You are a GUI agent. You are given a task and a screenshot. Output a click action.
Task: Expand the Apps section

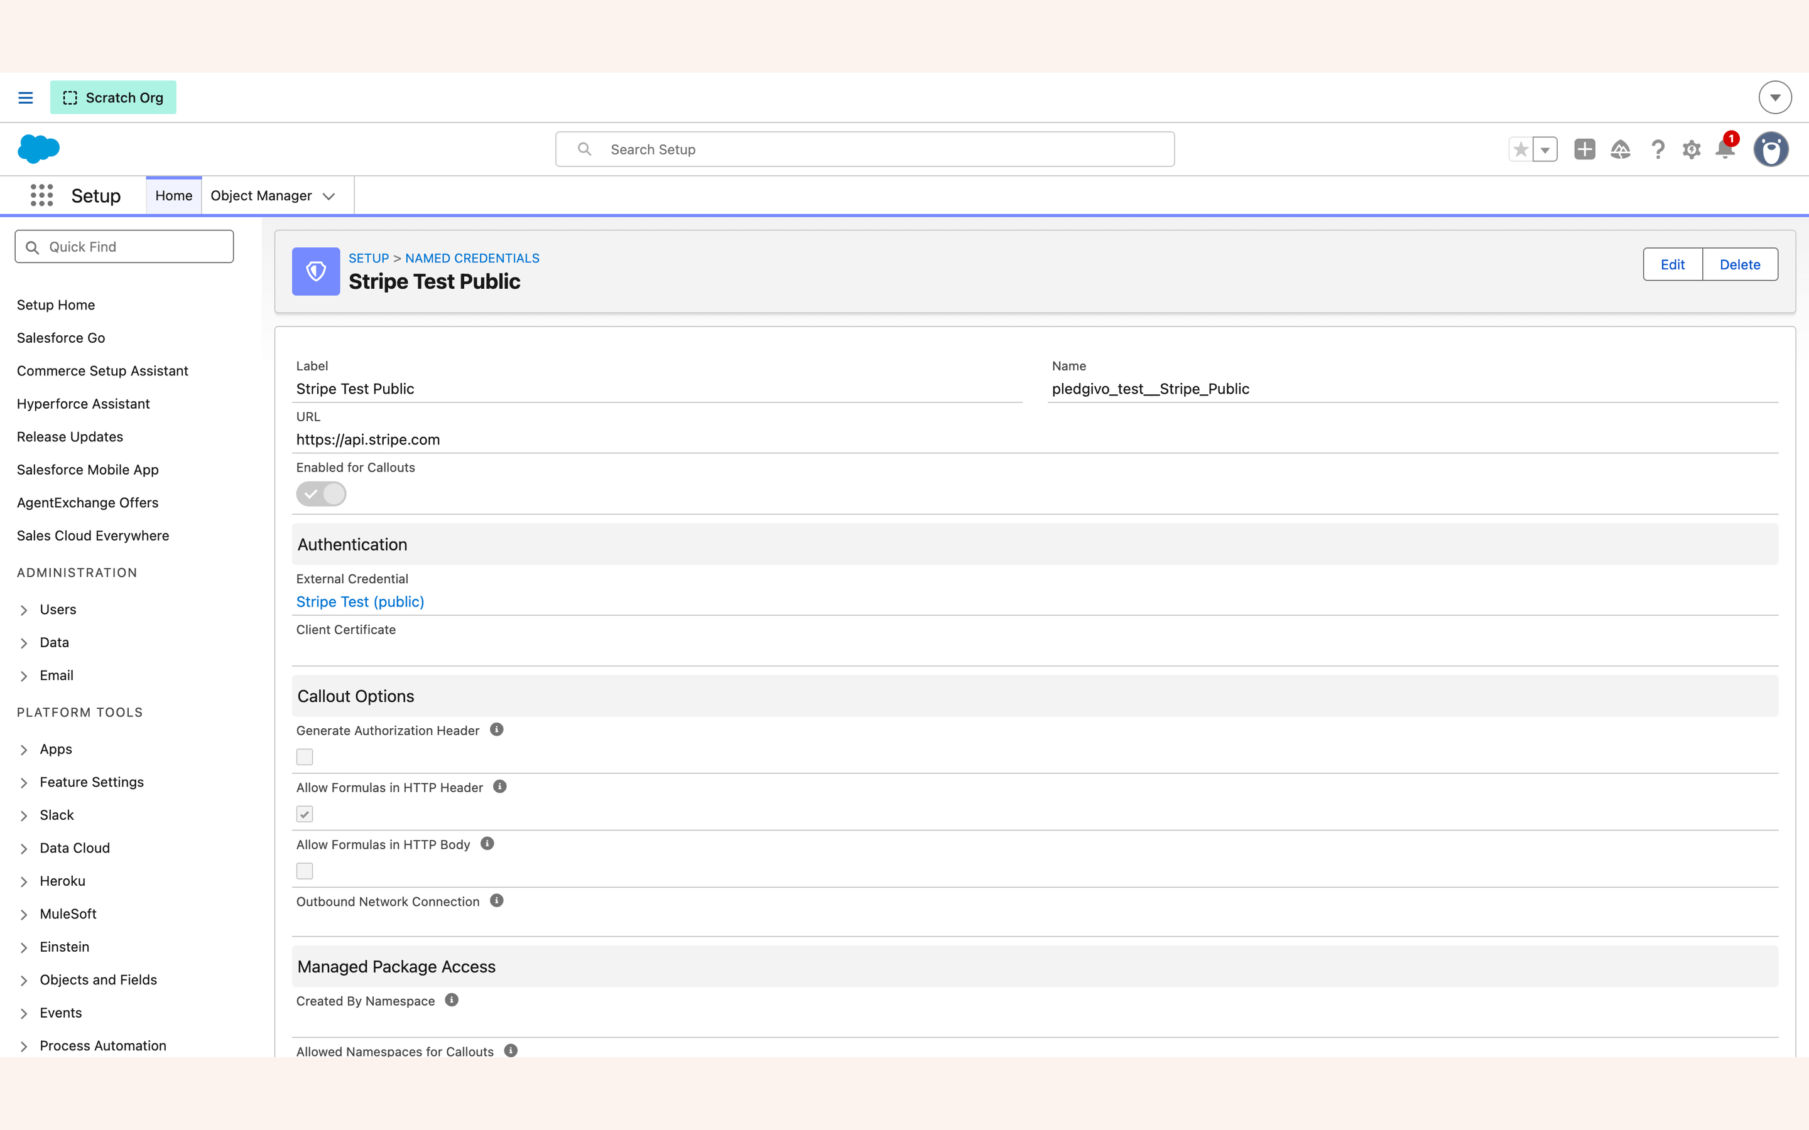pyautogui.click(x=24, y=750)
